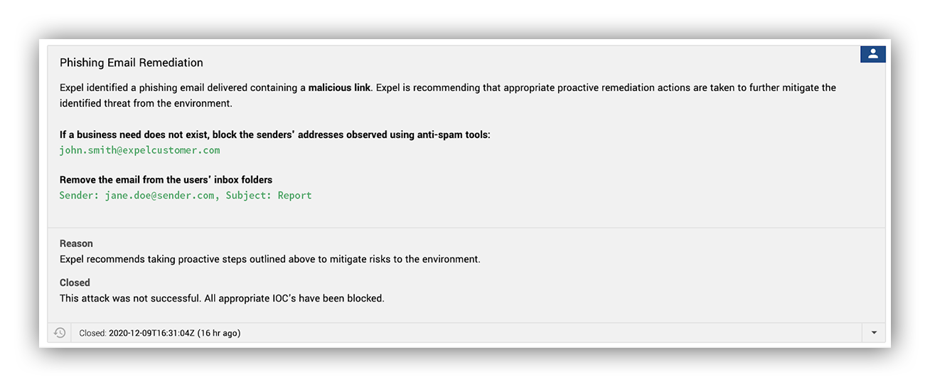The image size is (930, 387).
Task: Click the identified threat from the environment line
Action: click(x=146, y=104)
